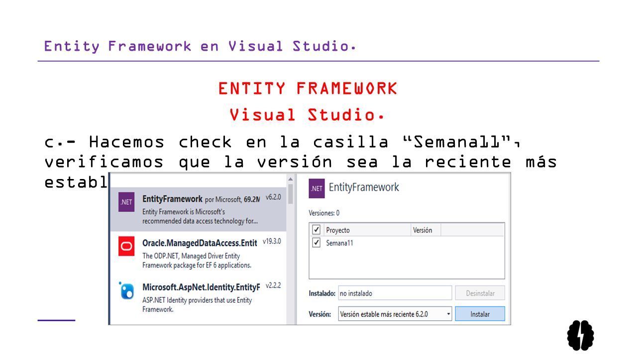The image size is (637, 358).
Task: Click the Oracle.ManagedDataAccess red package icon
Action: 126,247
